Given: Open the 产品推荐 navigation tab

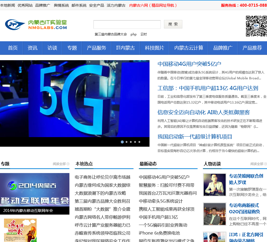Looking at the screenshot, I should tap(252, 48).
